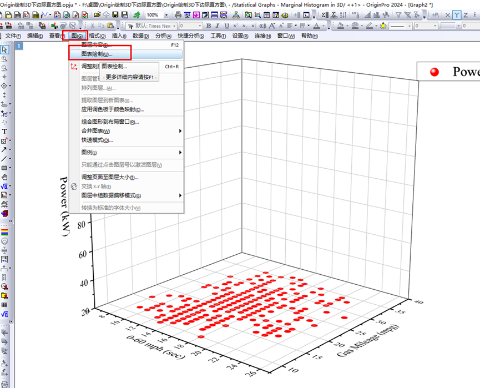The width and height of the screenshot is (480, 388).
Task: Open the 窗口(W) menu
Action: pyautogui.click(x=286, y=36)
